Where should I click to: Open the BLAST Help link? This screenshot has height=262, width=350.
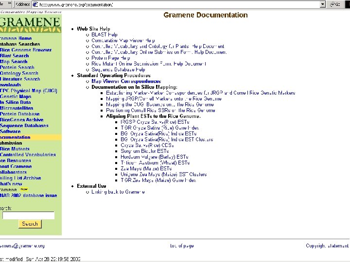click(104, 34)
